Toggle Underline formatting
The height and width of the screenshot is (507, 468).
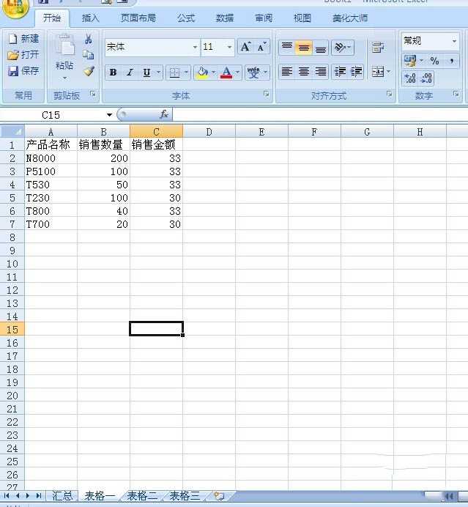click(146, 73)
